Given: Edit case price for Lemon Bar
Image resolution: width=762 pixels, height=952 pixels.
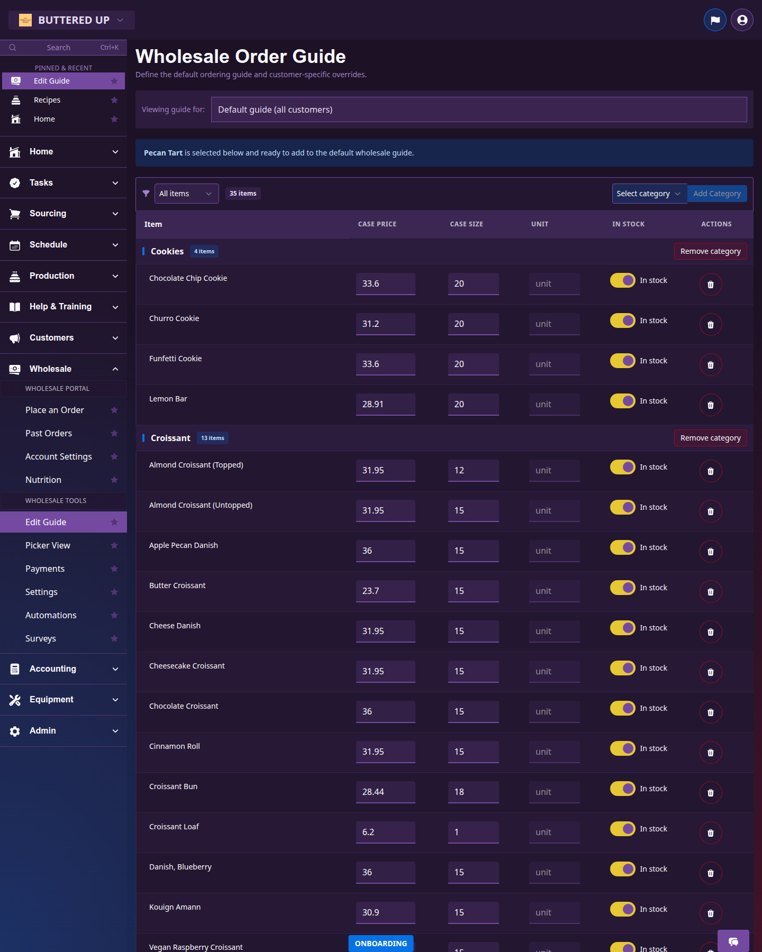Looking at the screenshot, I should [x=386, y=405].
